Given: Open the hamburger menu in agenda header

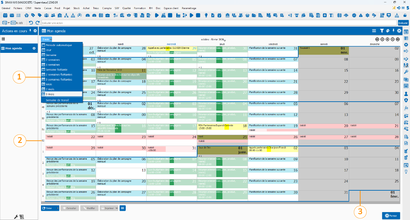Looking at the screenshot, I should (x=374, y=31).
